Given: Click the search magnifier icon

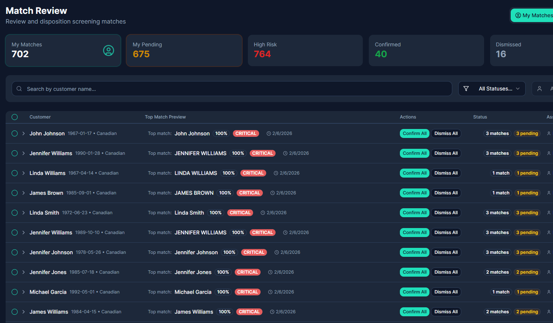Looking at the screenshot, I should (x=19, y=89).
